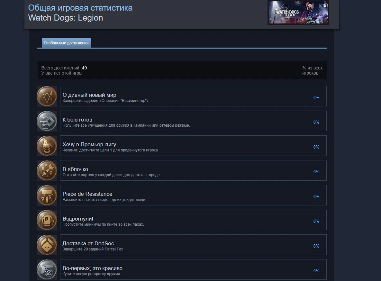The image size is (381, 281).
Task: Click the 0% value for 'О дивный новый мир'
Action: 316,97
